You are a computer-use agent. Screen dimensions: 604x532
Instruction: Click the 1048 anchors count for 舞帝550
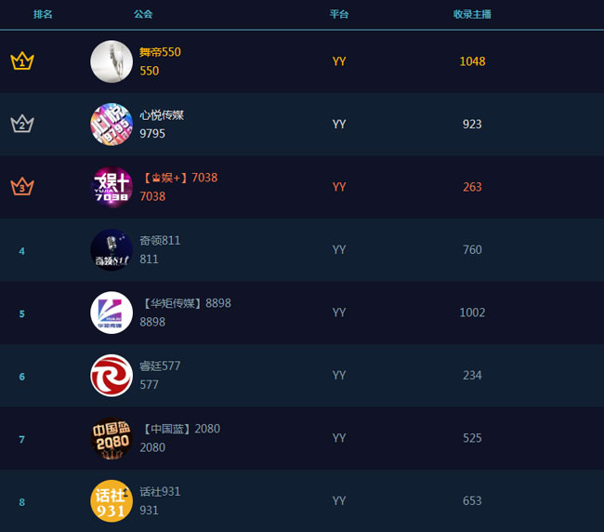click(472, 61)
